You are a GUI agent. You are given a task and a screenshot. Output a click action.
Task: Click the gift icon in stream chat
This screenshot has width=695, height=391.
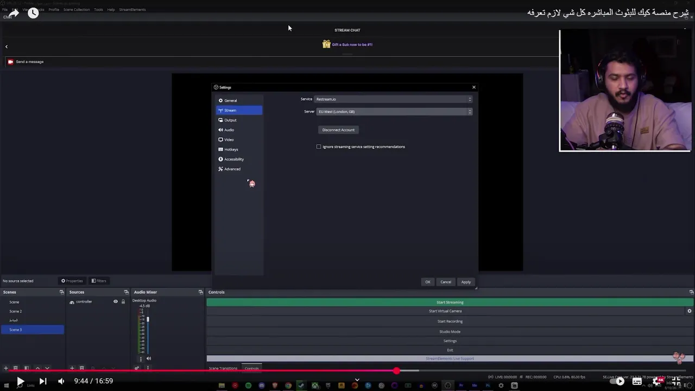click(326, 44)
